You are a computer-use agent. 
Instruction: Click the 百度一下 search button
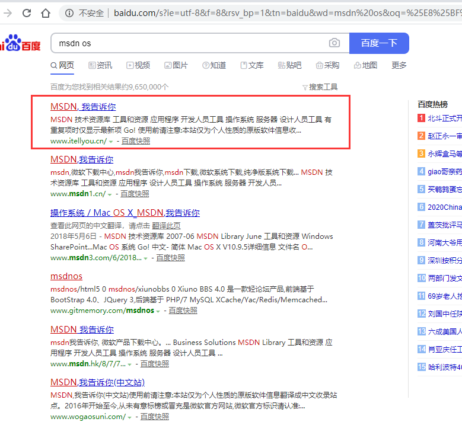pos(379,43)
